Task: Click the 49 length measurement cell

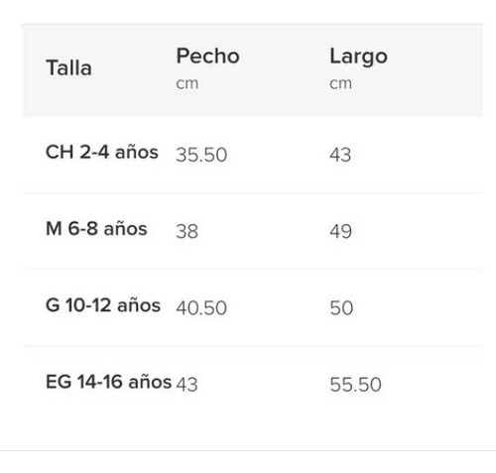Action: (340, 231)
